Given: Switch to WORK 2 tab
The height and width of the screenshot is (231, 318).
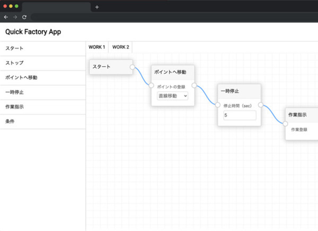Looking at the screenshot, I should [x=121, y=47].
